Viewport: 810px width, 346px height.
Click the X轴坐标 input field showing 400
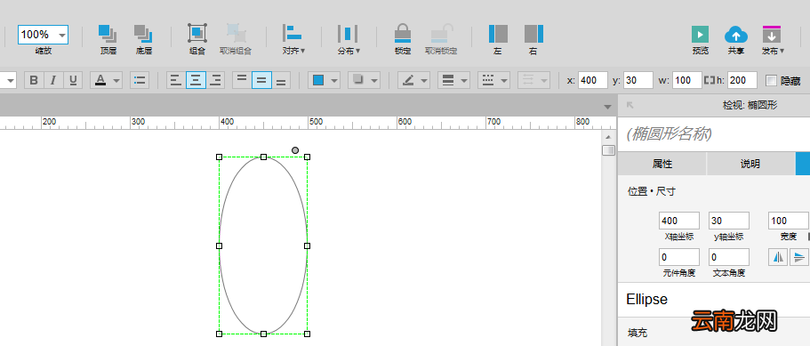[x=679, y=221]
